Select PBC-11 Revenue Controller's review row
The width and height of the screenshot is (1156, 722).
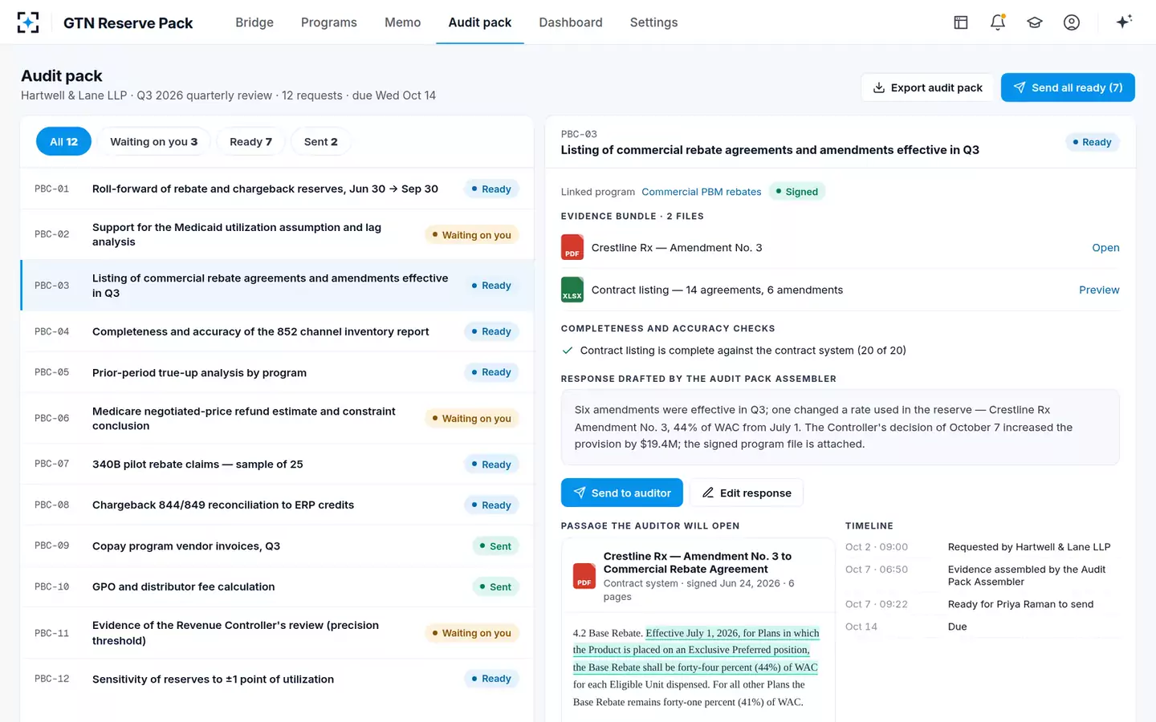click(277, 633)
